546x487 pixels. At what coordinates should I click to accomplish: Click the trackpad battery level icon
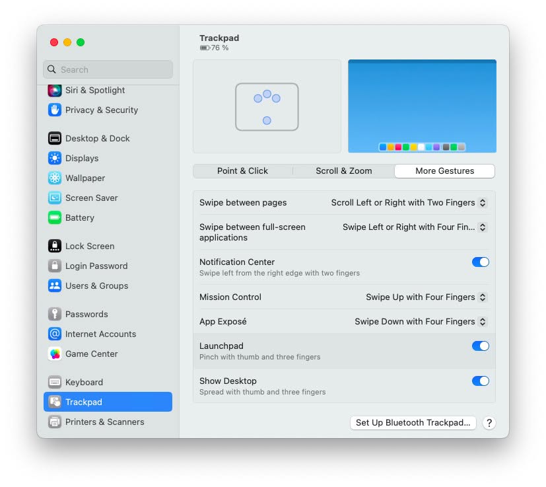pos(205,48)
